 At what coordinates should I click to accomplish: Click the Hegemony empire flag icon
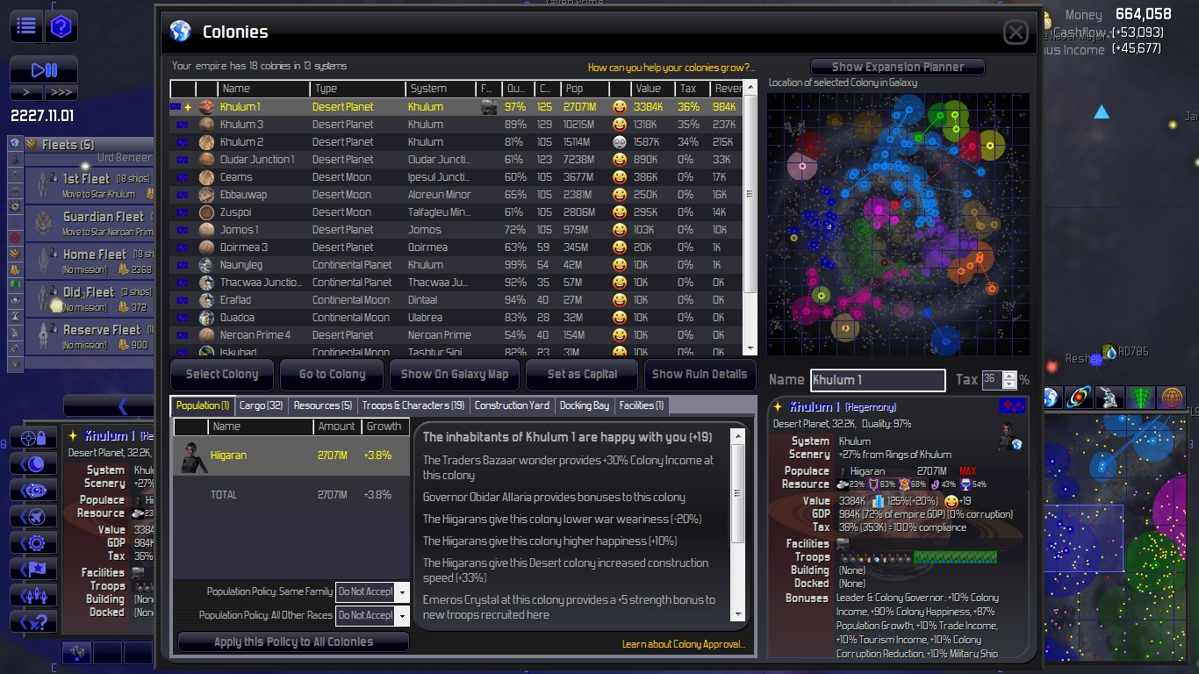pyautogui.click(x=1012, y=405)
